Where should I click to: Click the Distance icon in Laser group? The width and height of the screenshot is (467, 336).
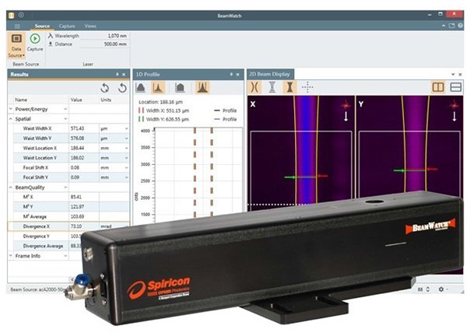[51, 44]
